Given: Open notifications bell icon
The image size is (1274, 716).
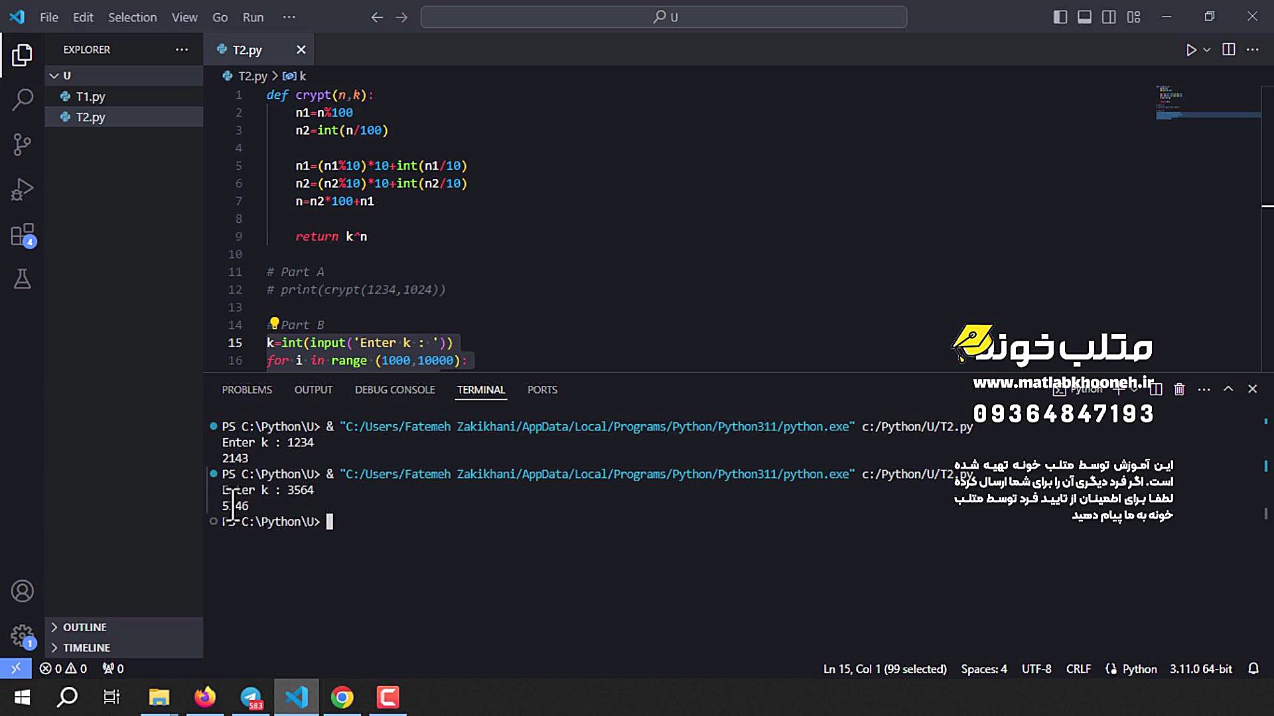Looking at the screenshot, I should (x=1253, y=668).
